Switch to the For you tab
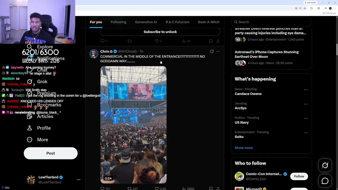 click(96, 22)
